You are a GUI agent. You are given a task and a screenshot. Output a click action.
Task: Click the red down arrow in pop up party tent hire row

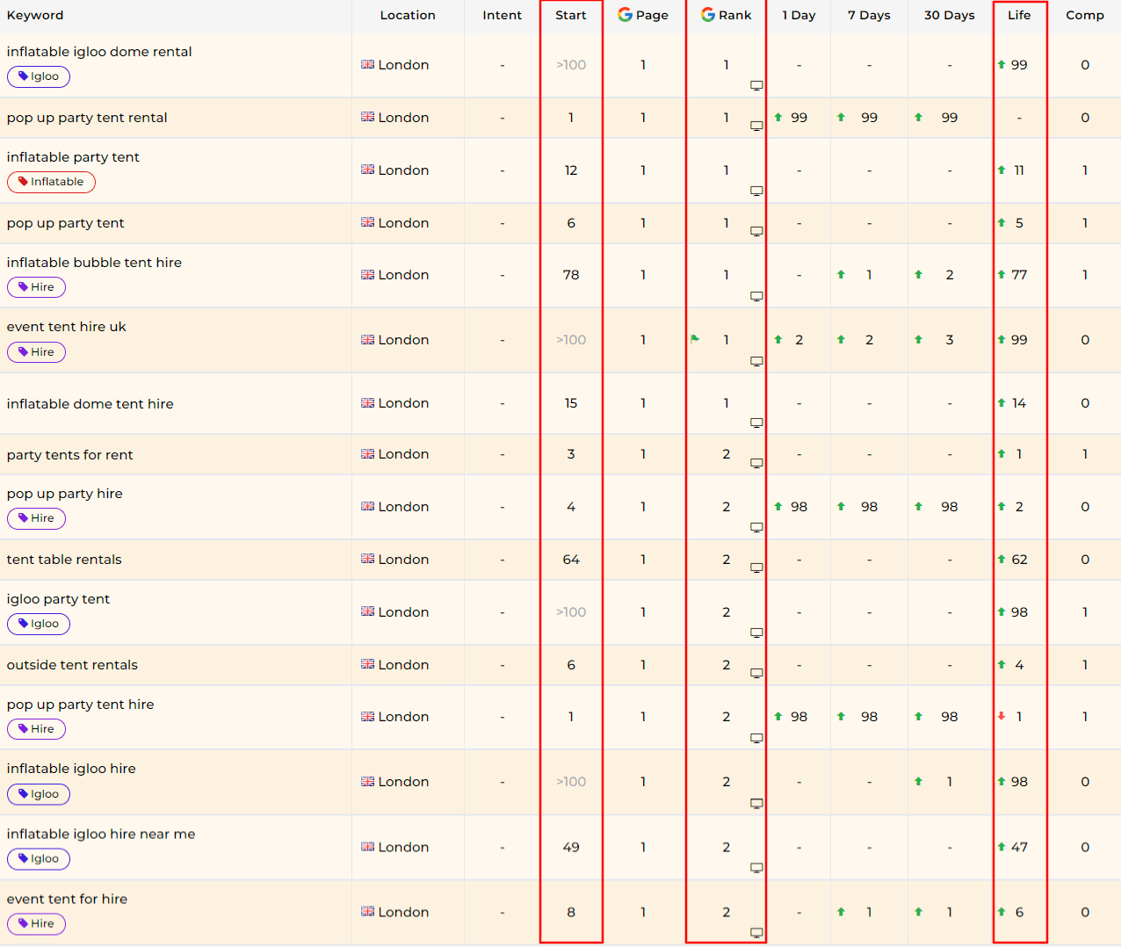click(x=1002, y=716)
